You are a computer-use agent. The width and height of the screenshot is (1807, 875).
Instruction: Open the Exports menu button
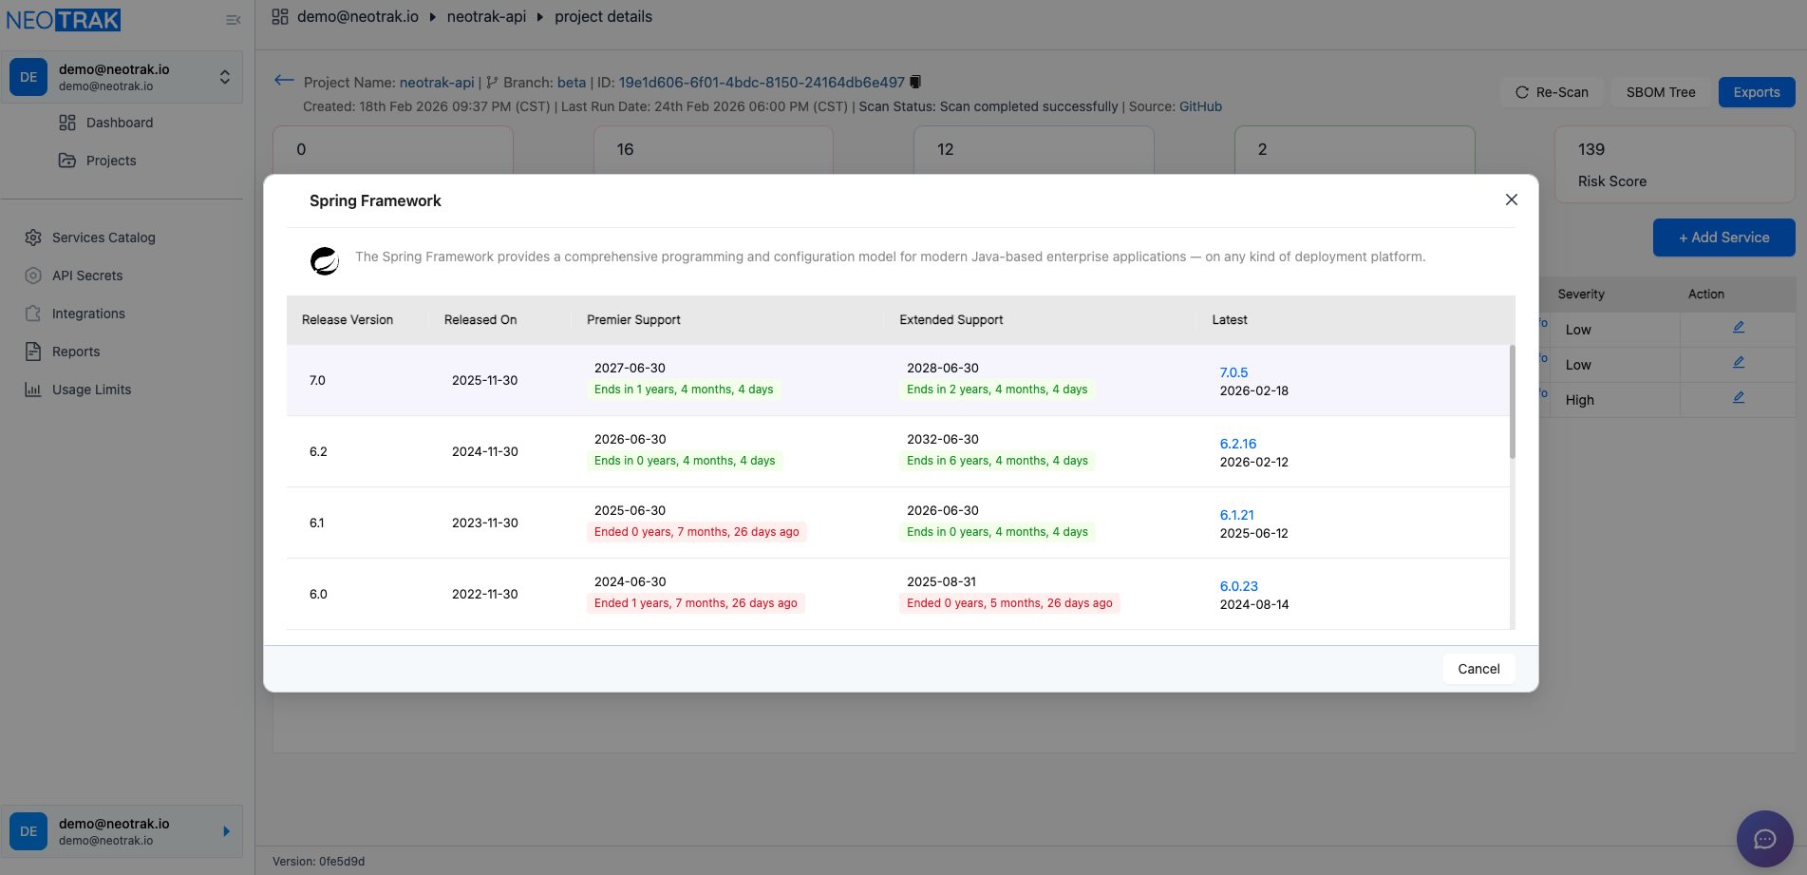pyautogui.click(x=1756, y=91)
